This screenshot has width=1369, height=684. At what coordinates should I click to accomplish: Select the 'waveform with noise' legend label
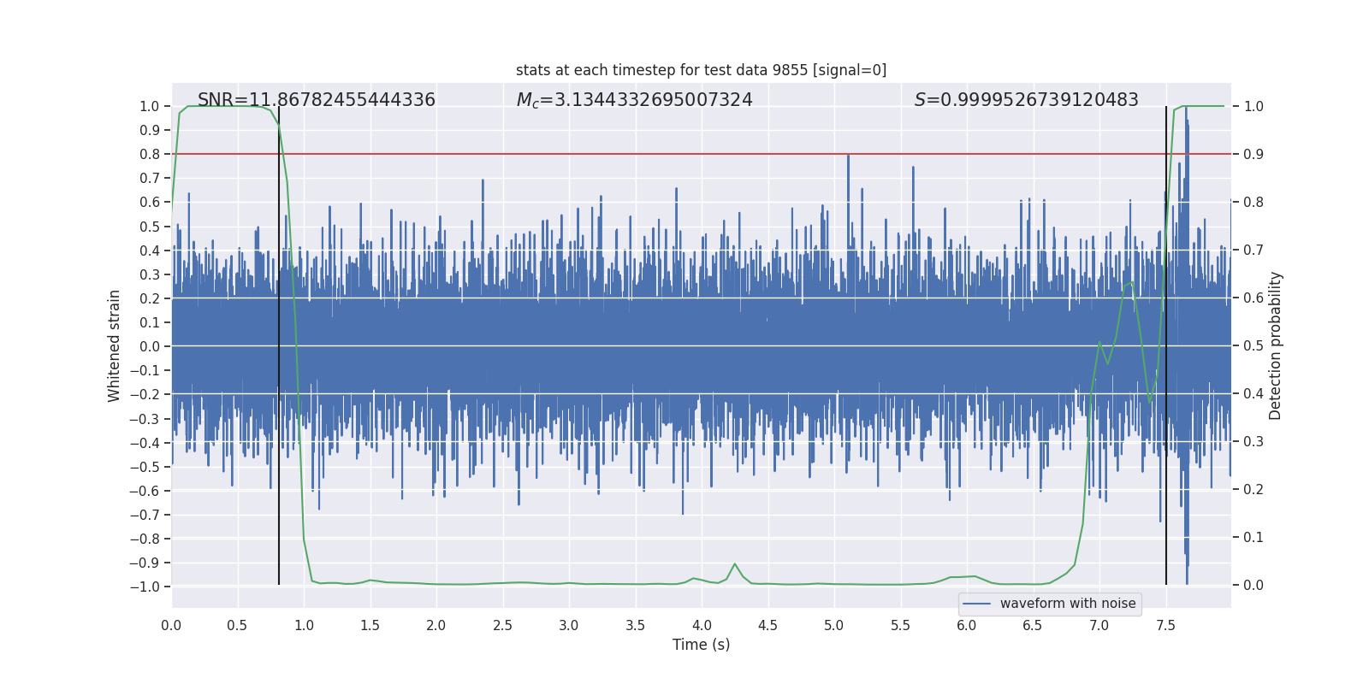tap(1067, 604)
